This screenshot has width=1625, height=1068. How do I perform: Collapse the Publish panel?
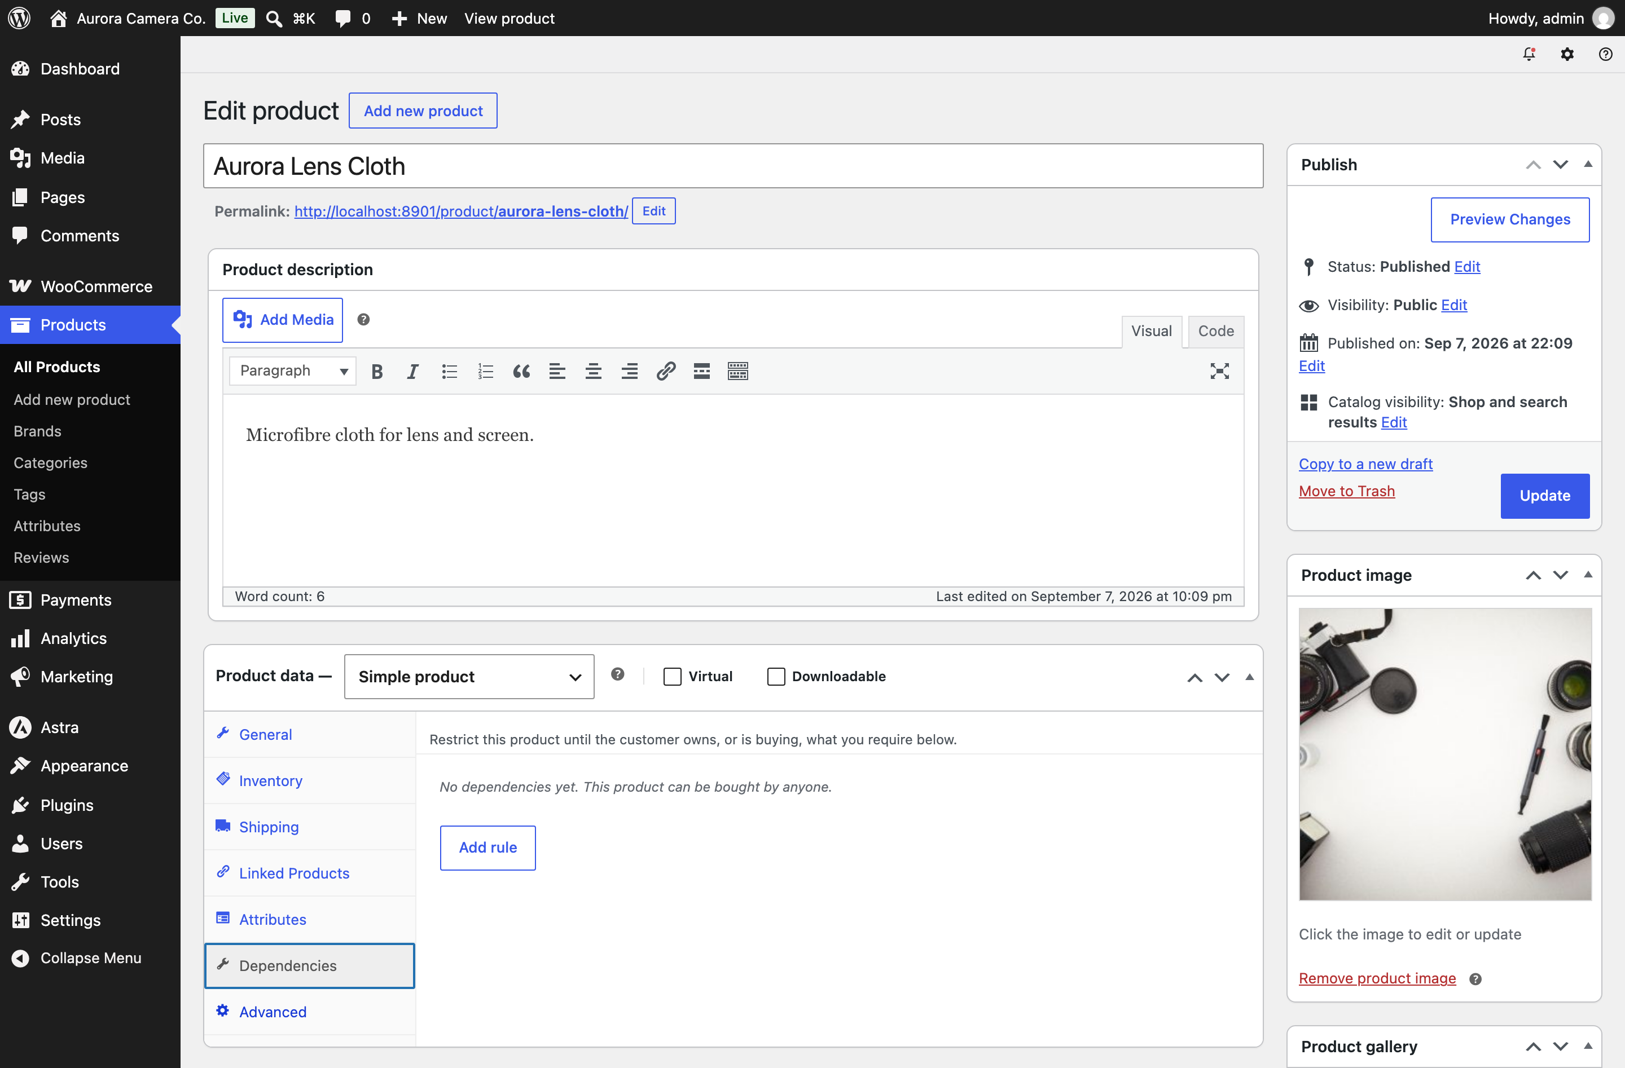(1588, 164)
